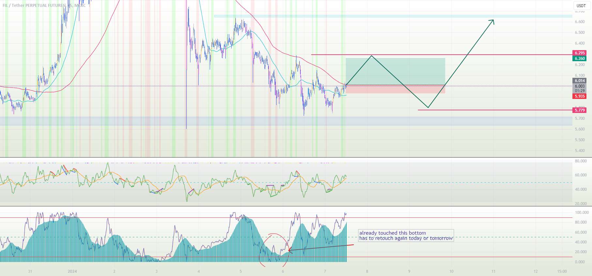The width and height of the screenshot is (592, 276).
Task: Select the 'already touched this bottom' note
Action: tap(406, 236)
